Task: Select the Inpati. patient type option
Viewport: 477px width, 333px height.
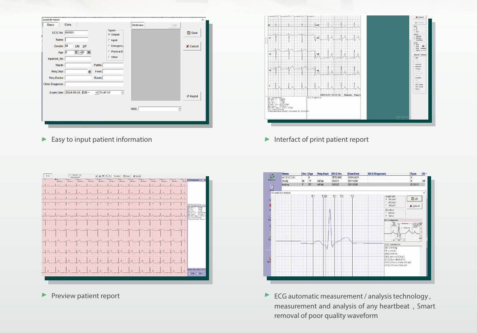Action: 109,40
